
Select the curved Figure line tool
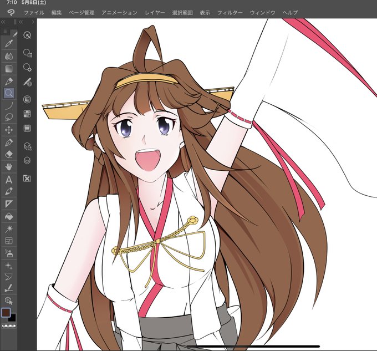[x=9, y=105]
